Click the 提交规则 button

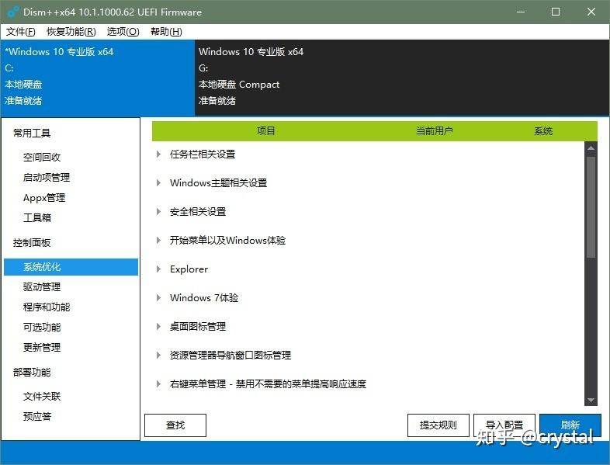coord(438,425)
